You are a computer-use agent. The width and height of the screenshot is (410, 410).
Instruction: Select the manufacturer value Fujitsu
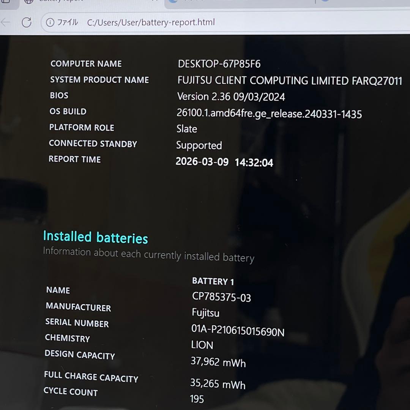pos(205,313)
